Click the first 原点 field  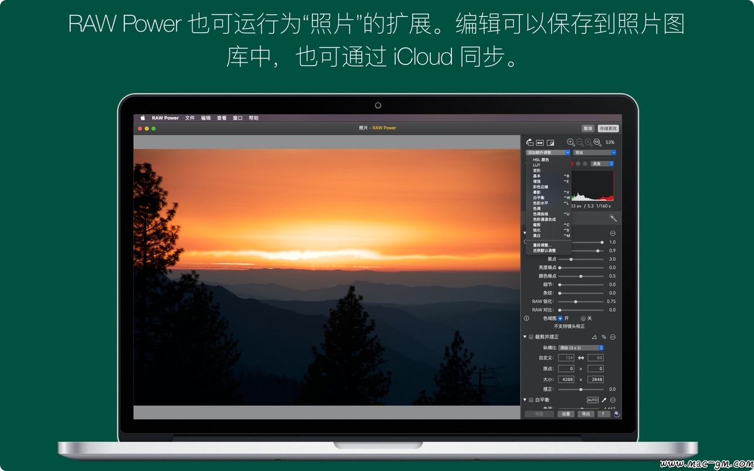click(x=566, y=368)
